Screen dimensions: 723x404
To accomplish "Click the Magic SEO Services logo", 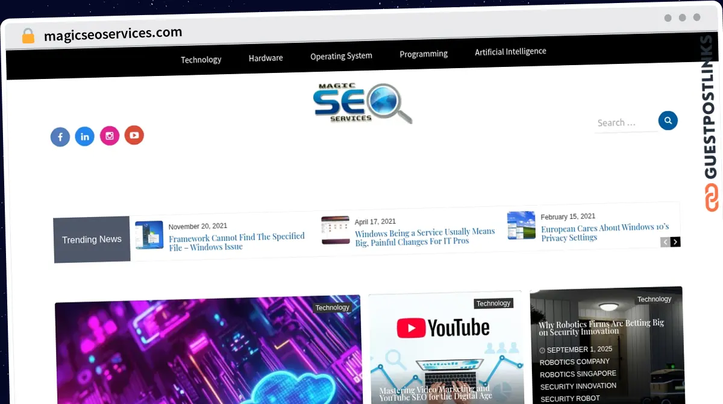I will [x=363, y=103].
